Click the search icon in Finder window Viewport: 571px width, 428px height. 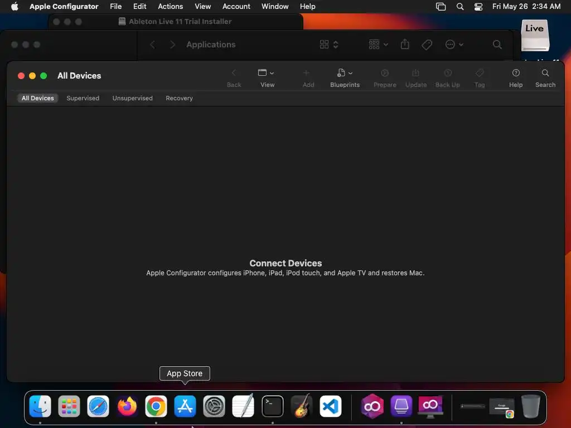point(497,45)
